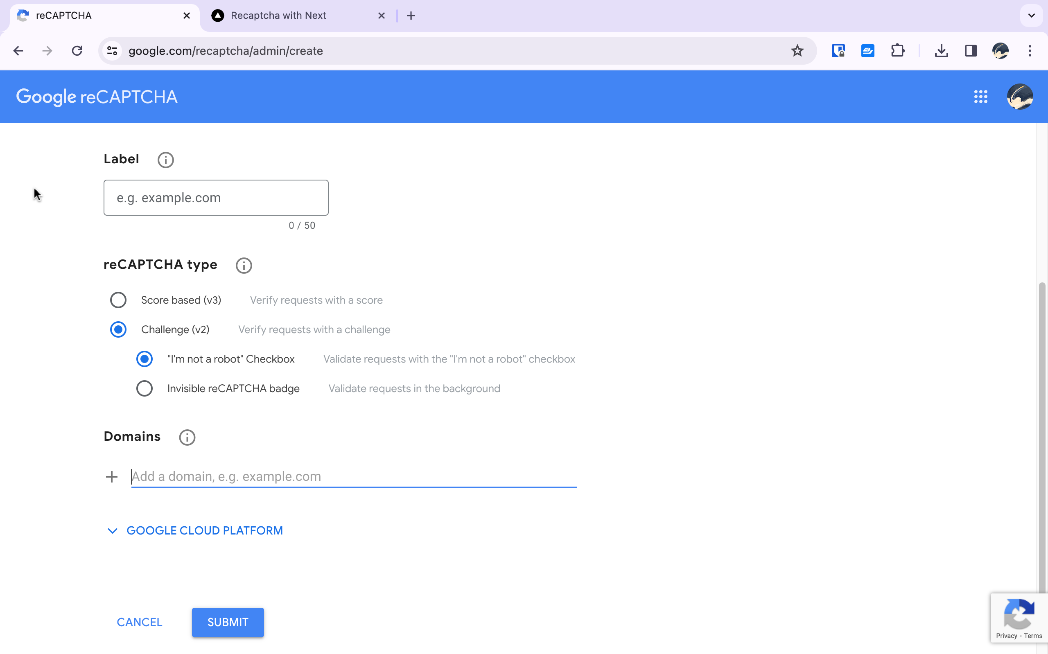The image size is (1048, 654).
Task: Switch to the Recaptcha with Next tab
Action: (278, 16)
